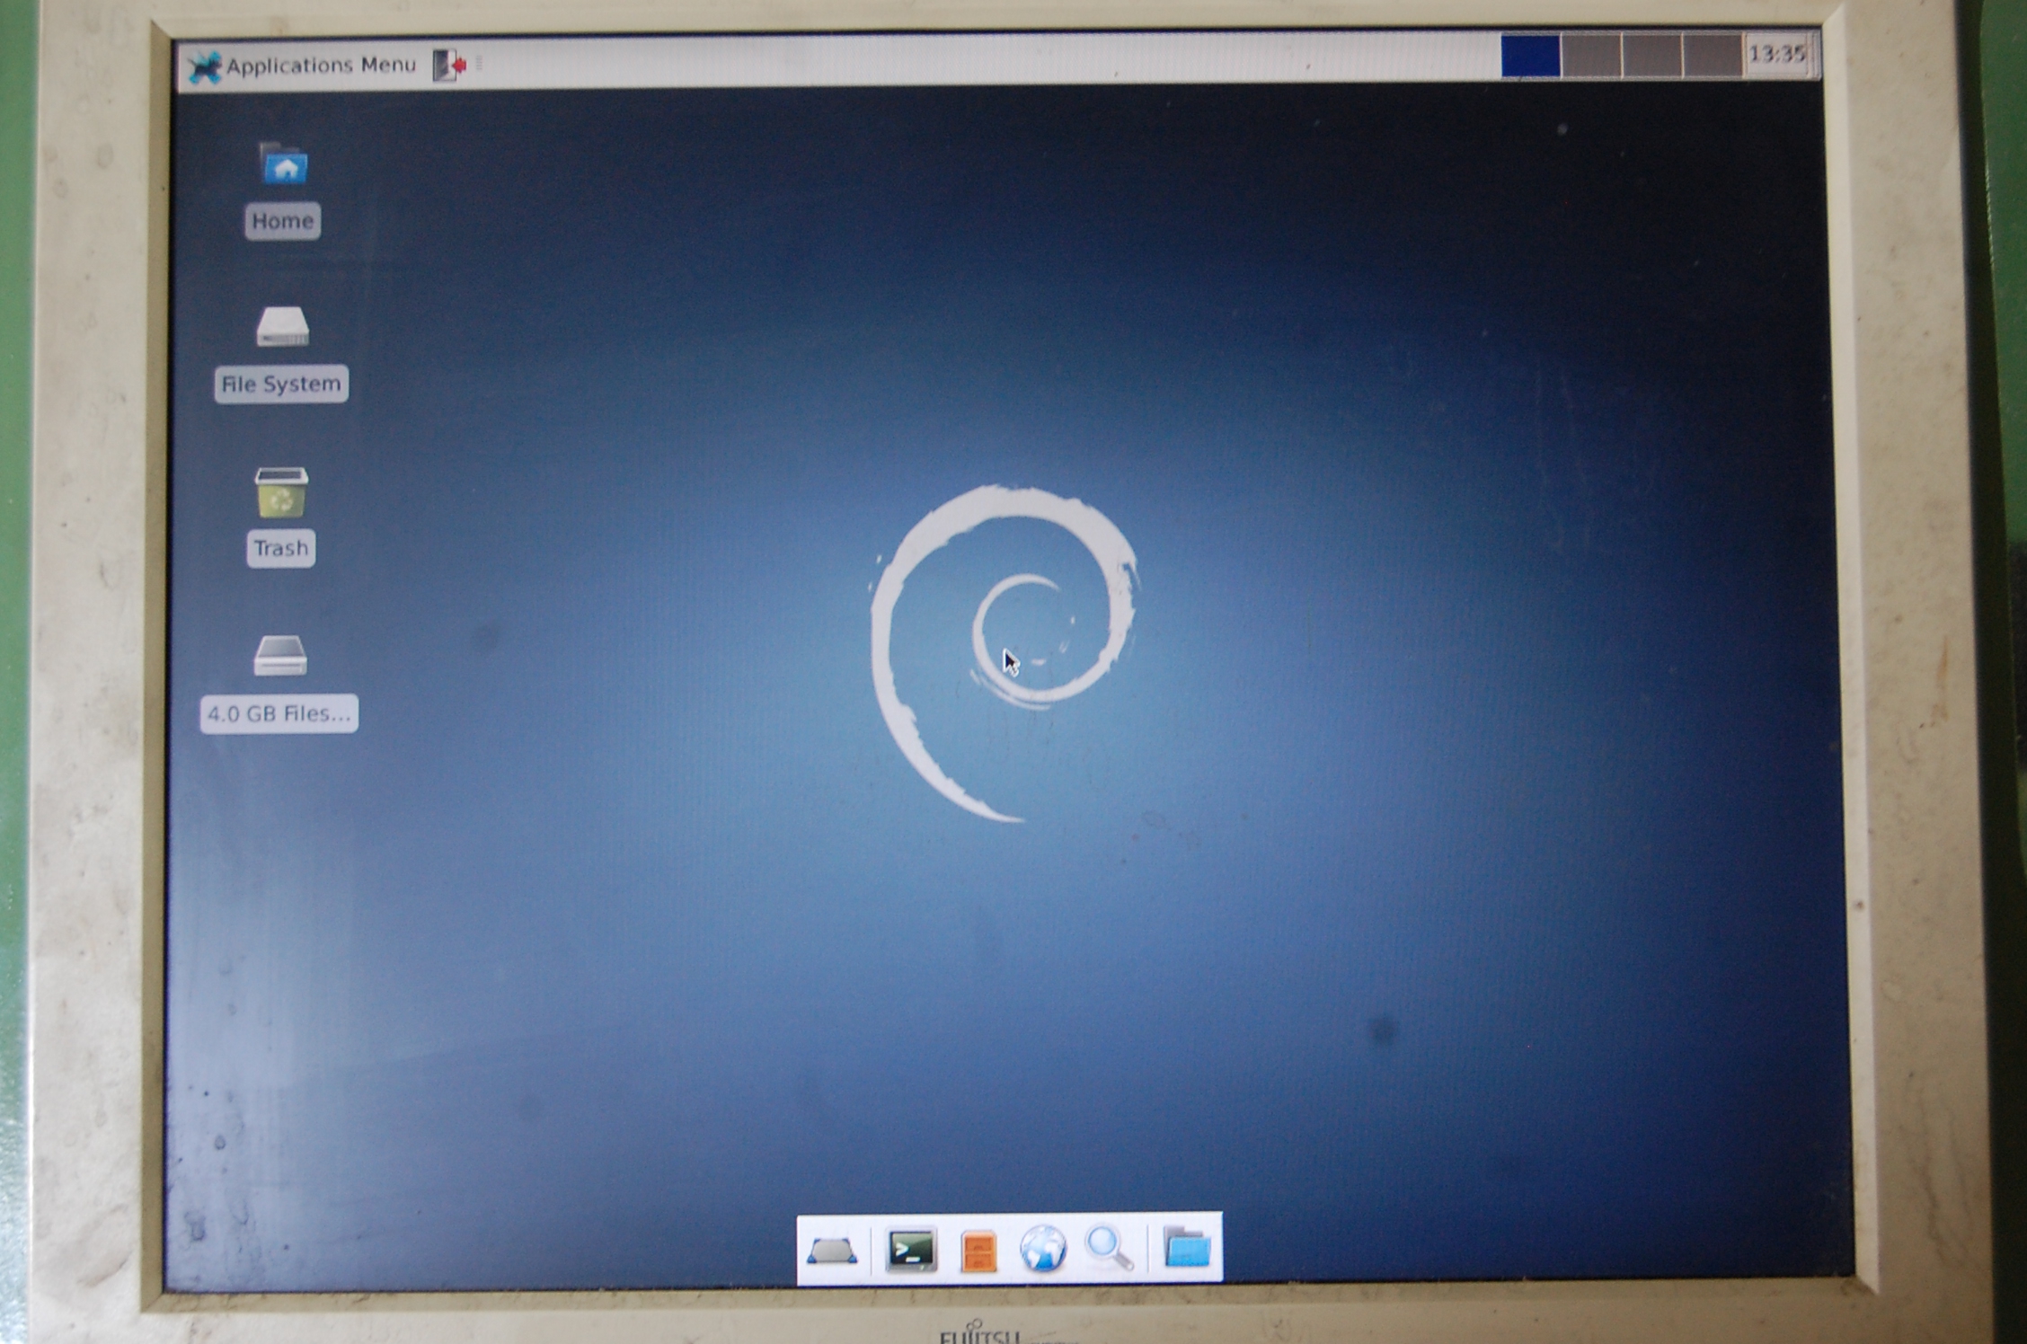Switch to the second workspace
Viewport: 2027px width, 1344px height.
click(1591, 56)
